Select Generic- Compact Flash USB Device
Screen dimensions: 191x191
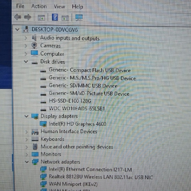90,70
